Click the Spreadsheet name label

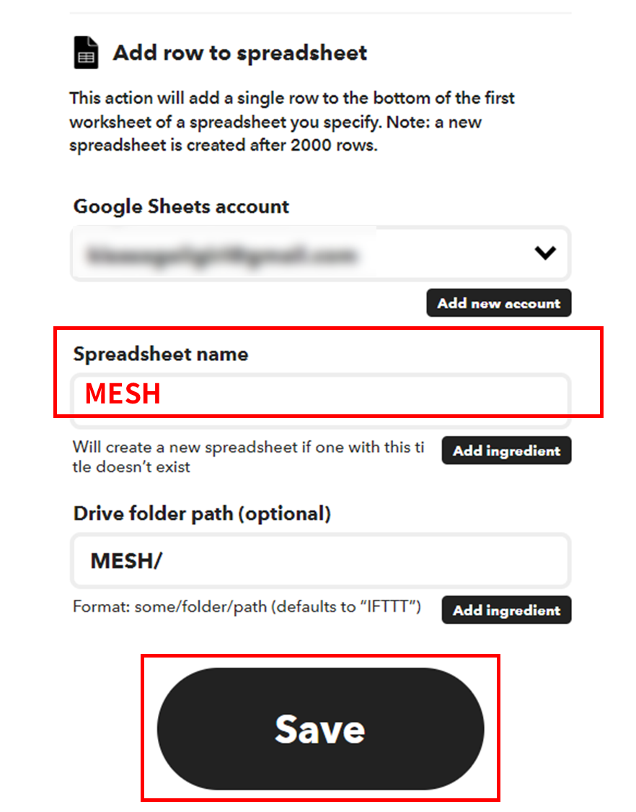[x=160, y=354]
